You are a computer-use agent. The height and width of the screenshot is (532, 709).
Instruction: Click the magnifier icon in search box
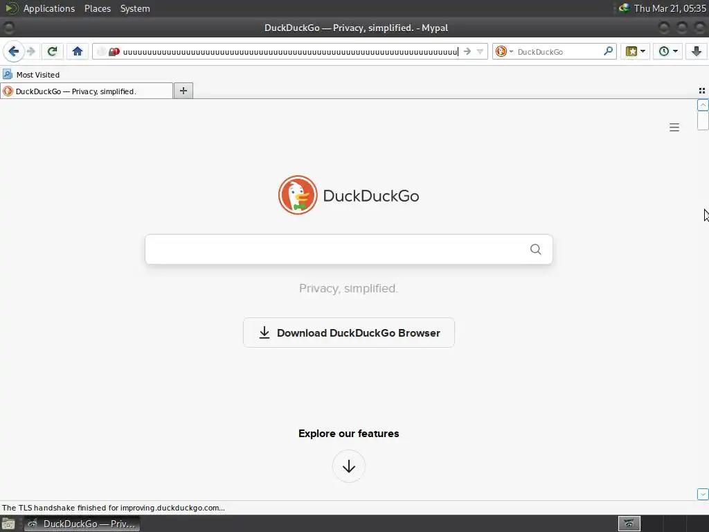536,249
